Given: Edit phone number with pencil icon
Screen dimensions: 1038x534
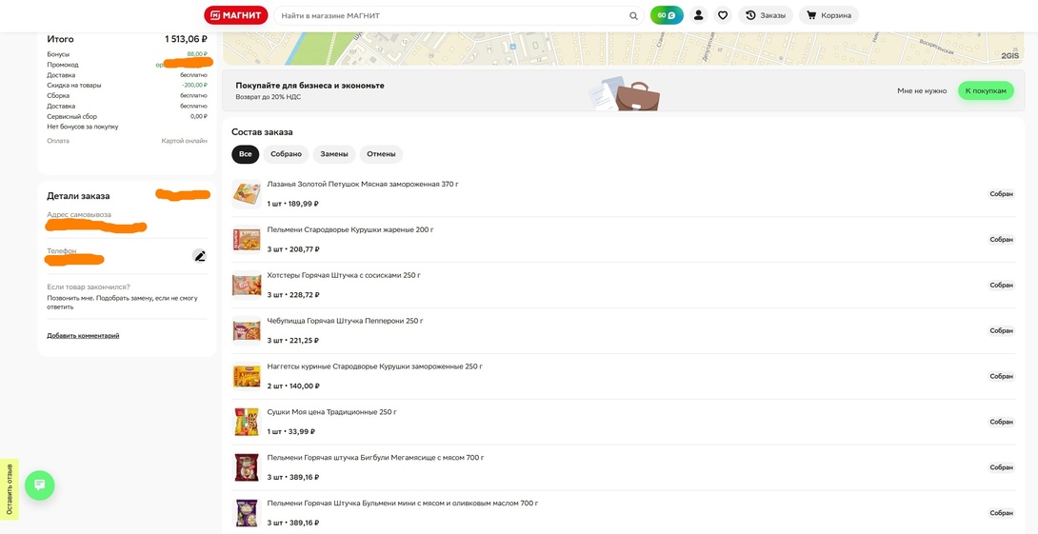Looking at the screenshot, I should pos(199,256).
